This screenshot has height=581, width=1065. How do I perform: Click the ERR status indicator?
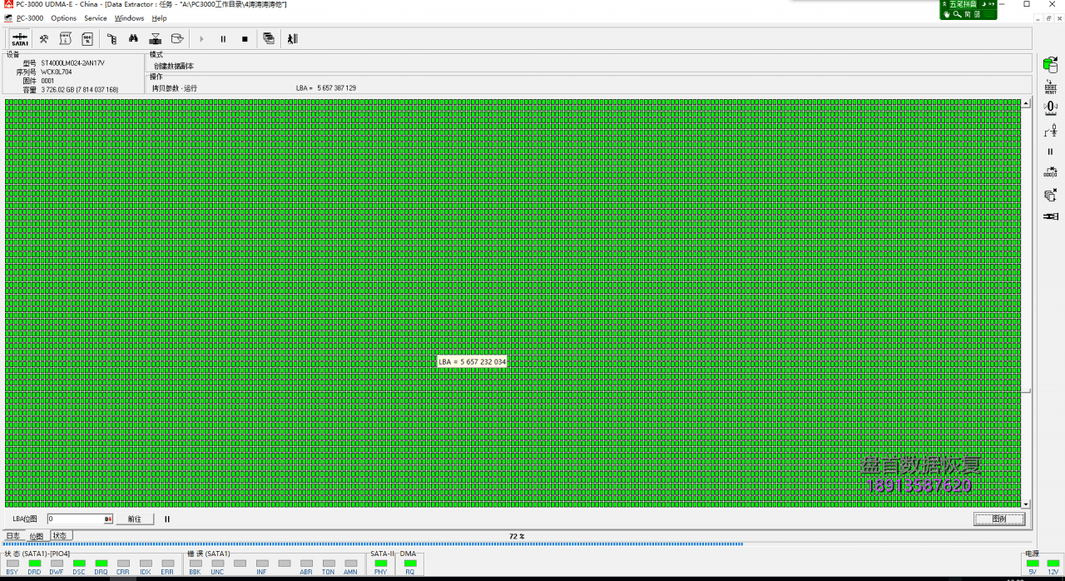point(167,564)
